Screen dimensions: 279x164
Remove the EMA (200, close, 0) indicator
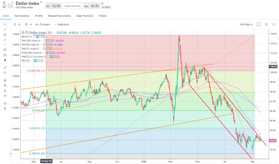pos(54,53)
